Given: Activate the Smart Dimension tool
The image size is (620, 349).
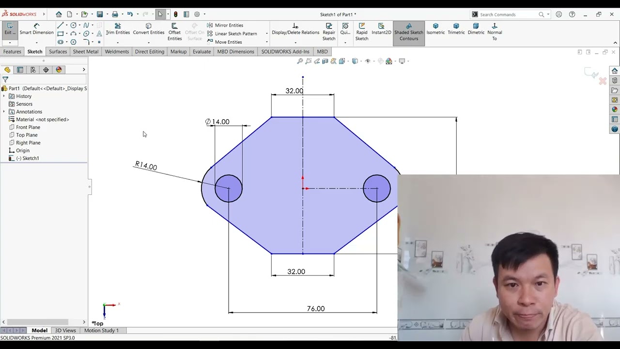Looking at the screenshot, I should 36,29.
